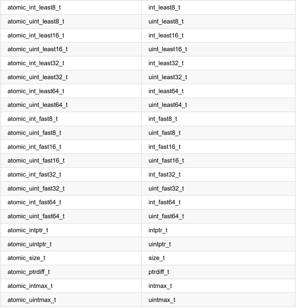Select the uint_least32_t text

(x=168, y=77)
